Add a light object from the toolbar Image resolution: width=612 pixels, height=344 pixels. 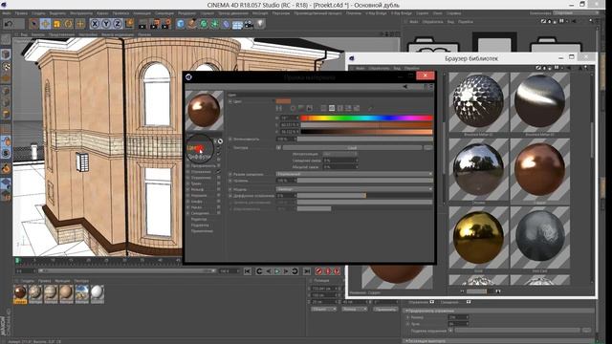point(260,24)
